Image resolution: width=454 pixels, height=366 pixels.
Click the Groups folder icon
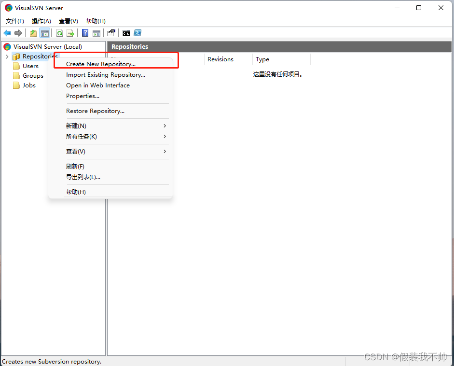[x=16, y=76]
